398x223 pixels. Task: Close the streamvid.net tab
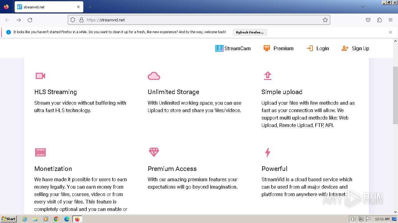coord(78,7)
